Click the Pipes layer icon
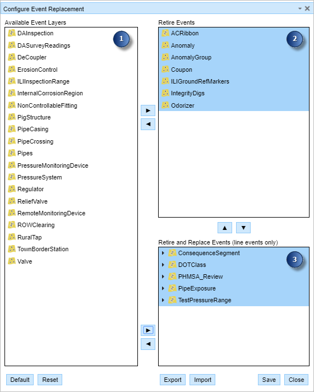Screen dimensions: 314x392 click(12, 153)
